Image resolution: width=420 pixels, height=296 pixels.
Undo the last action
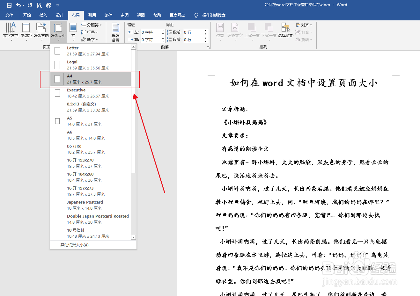[18, 5]
